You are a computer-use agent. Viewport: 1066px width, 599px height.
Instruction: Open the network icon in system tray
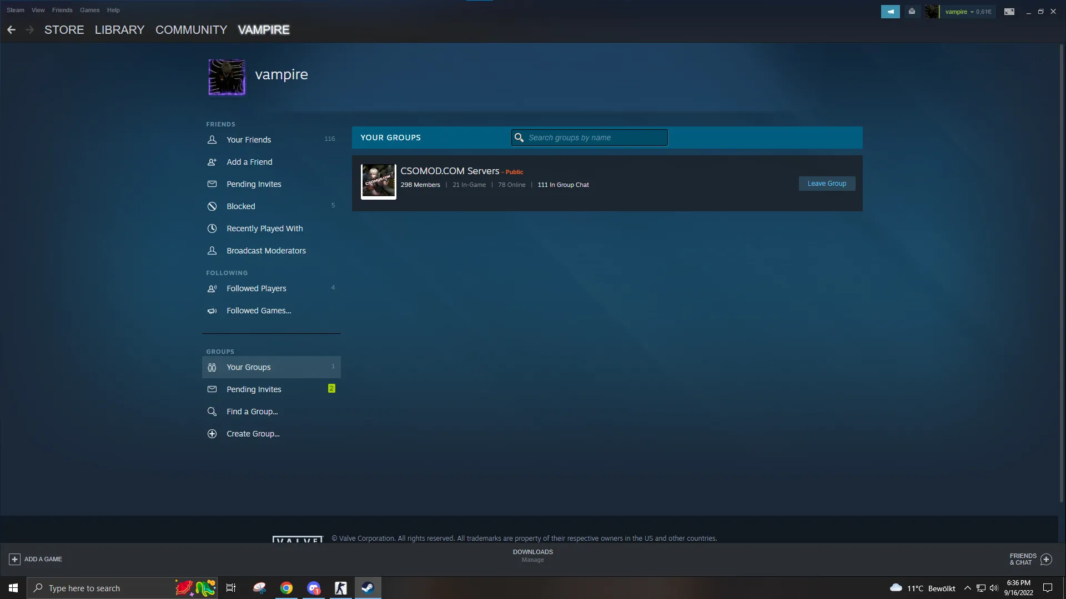click(981, 588)
